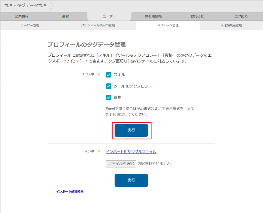The height and width of the screenshot is (213, 263).
Task: Switch to ユーザー管理 sub-tab
Action: click(x=30, y=25)
